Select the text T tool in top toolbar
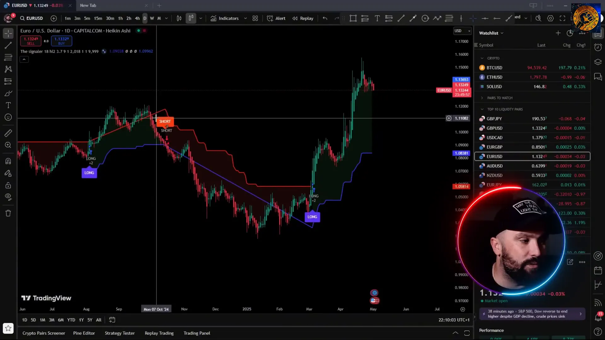 coord(377,18)
